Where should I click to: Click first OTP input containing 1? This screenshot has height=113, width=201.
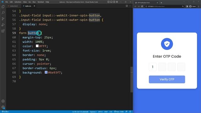click(153, 67)
